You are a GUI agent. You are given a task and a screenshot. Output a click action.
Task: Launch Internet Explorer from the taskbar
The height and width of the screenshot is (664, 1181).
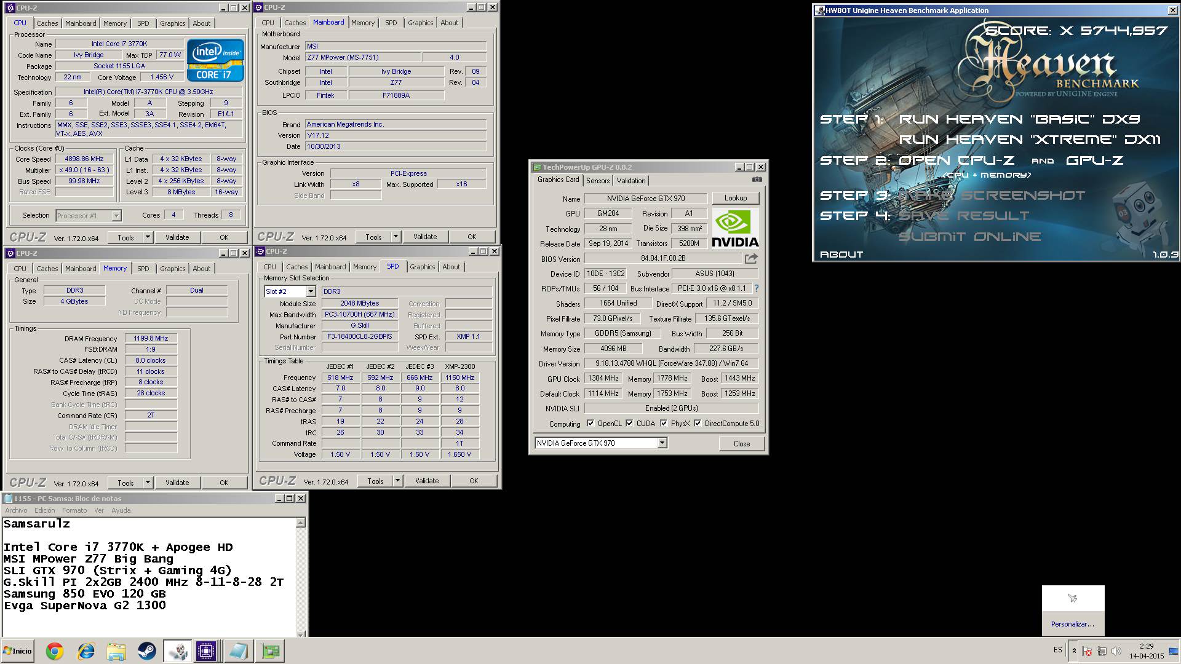85,651
